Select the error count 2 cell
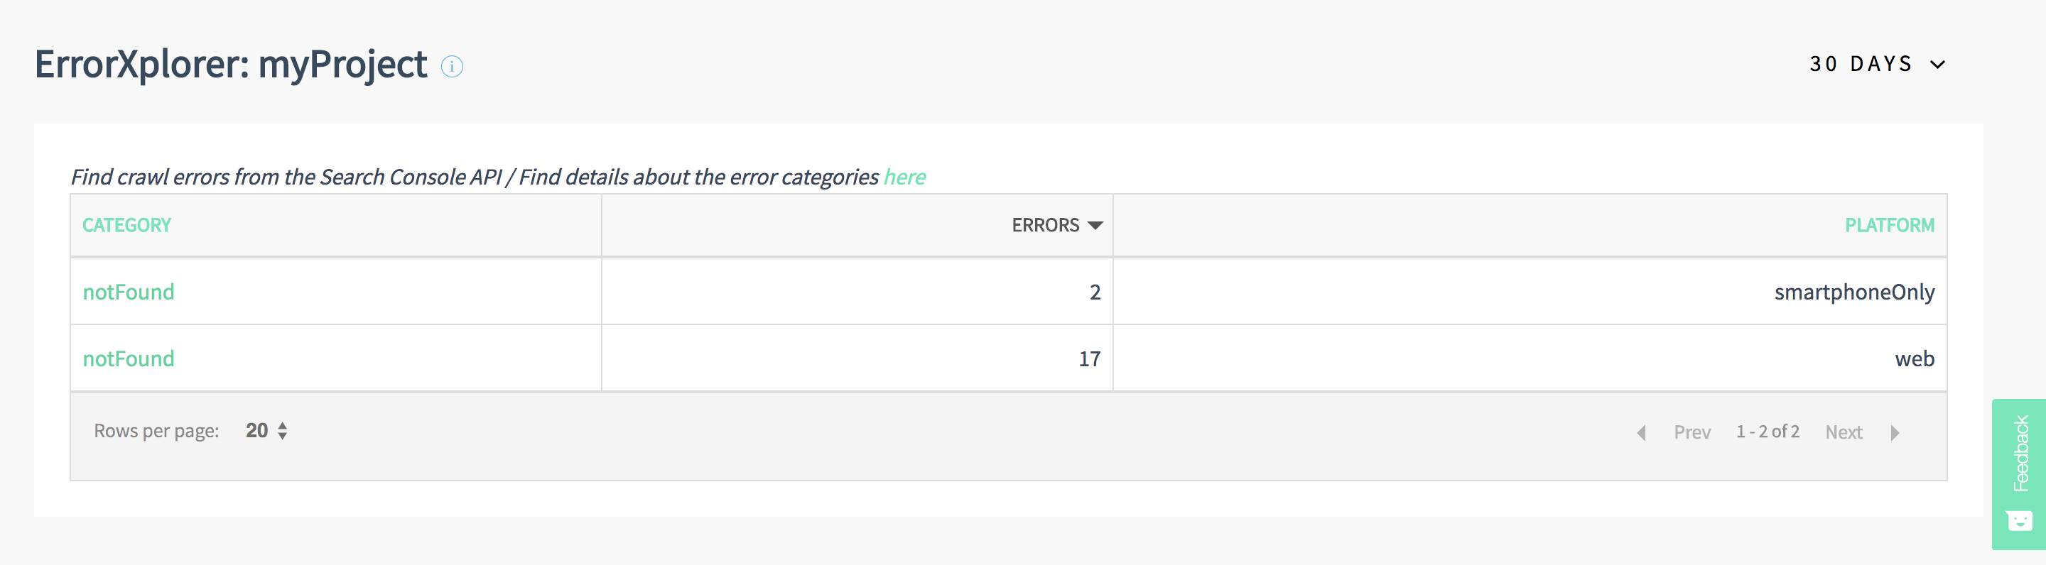This screenshot has width=2046, height=565. (x=857, y=291)
